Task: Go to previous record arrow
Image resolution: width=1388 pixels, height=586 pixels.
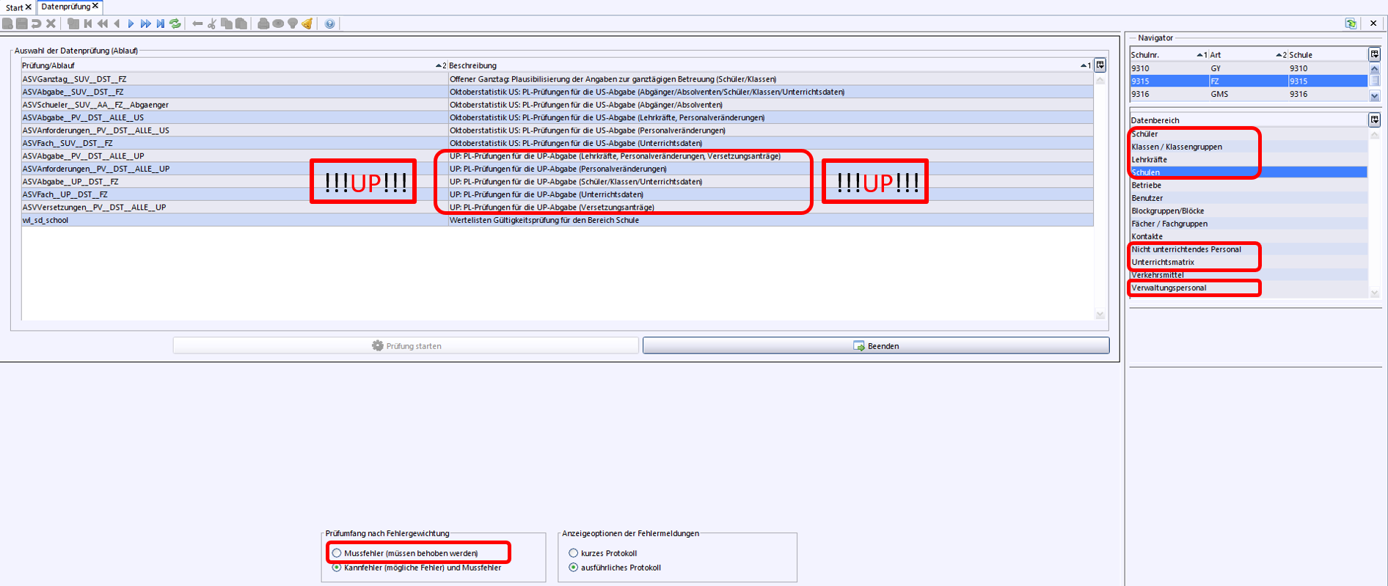Action: pos(117,23)
